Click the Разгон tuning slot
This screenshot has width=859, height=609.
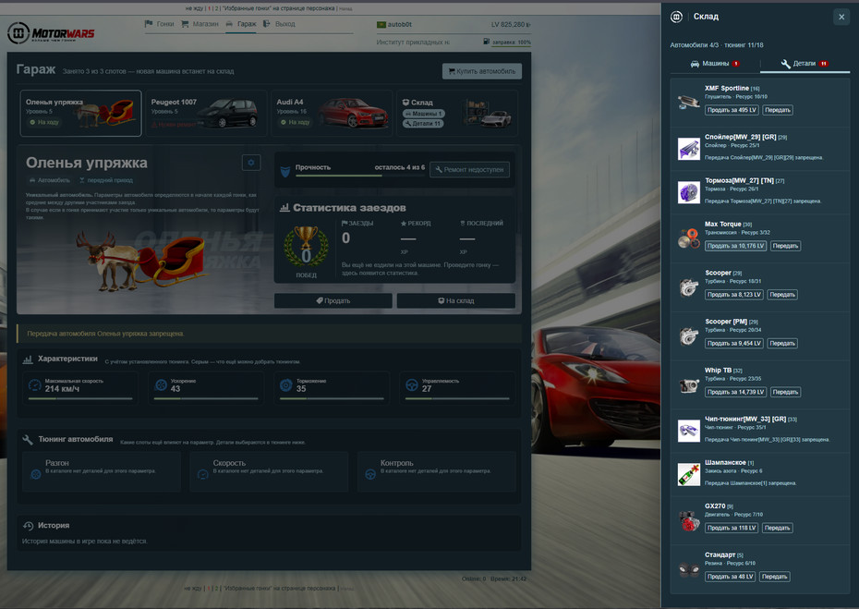(x=102, y=471)
